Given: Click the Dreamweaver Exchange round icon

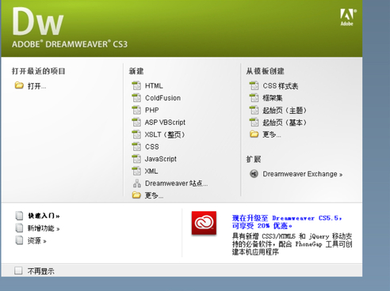Looking at the screenshot, I should click(x=254, y=174).
